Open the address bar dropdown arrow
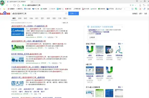The height and width of the screenshot is (98, 149). pos(135,5)
